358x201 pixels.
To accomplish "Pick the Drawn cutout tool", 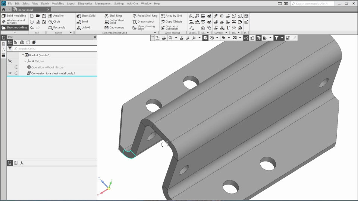I will point(143,22).
